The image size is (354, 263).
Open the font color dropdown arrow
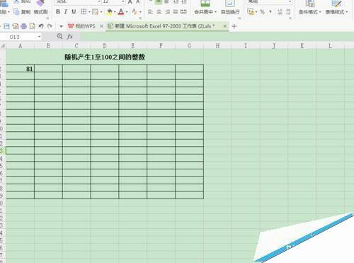[x=127, y=12]
